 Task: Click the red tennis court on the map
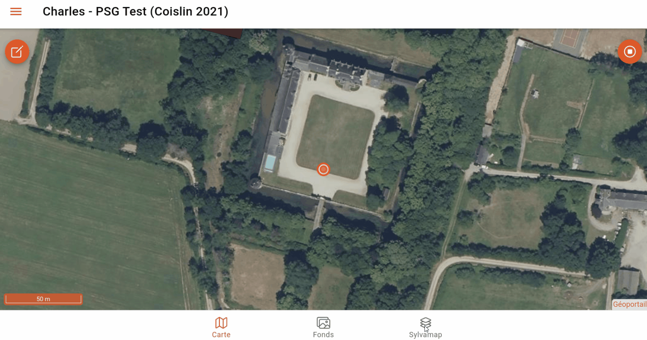click(x=569, y=37)
